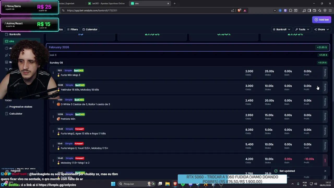
Task: Click the +21.25 $ Sunday total badge
Action: [x=322, y=63]
